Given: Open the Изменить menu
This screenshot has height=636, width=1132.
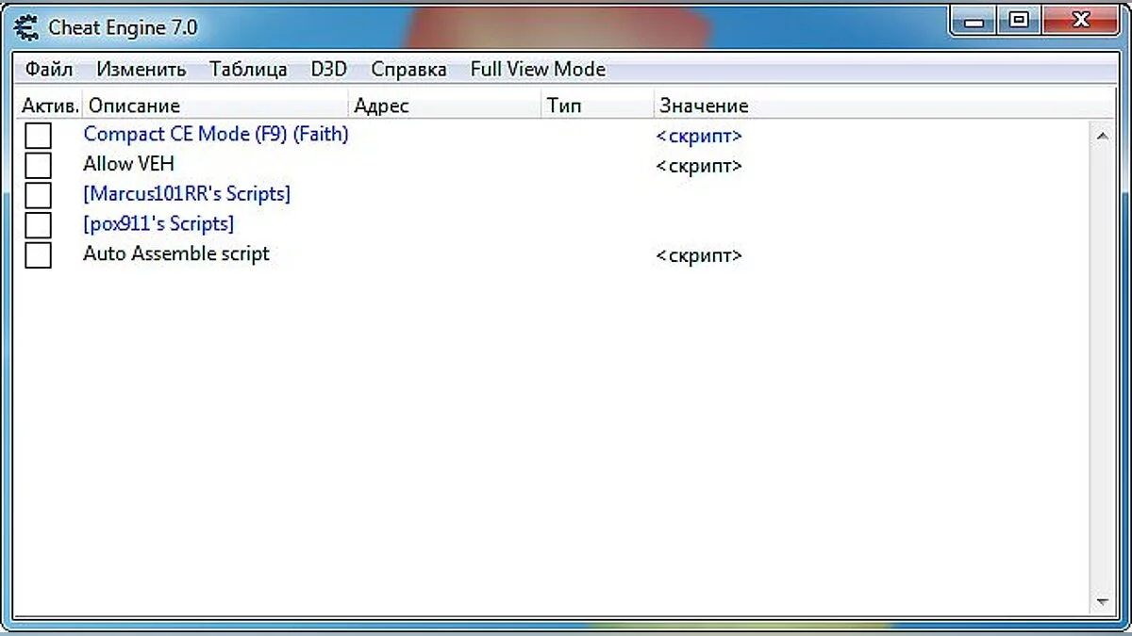Looking at the screenshot, I should [141, 69].
